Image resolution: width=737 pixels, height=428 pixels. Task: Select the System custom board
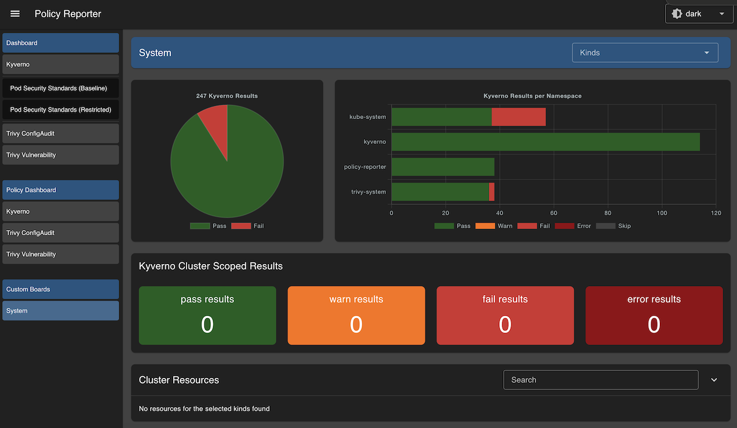(60, 311)
